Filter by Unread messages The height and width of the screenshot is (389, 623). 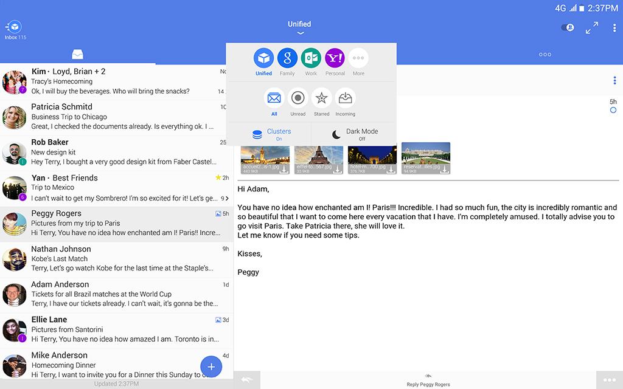(x=298, y=98)
